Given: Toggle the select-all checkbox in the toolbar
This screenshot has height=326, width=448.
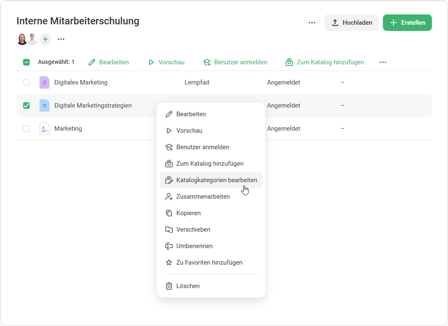Looking at the screenshot, I should pyautogui.click(x=26, y=62).
